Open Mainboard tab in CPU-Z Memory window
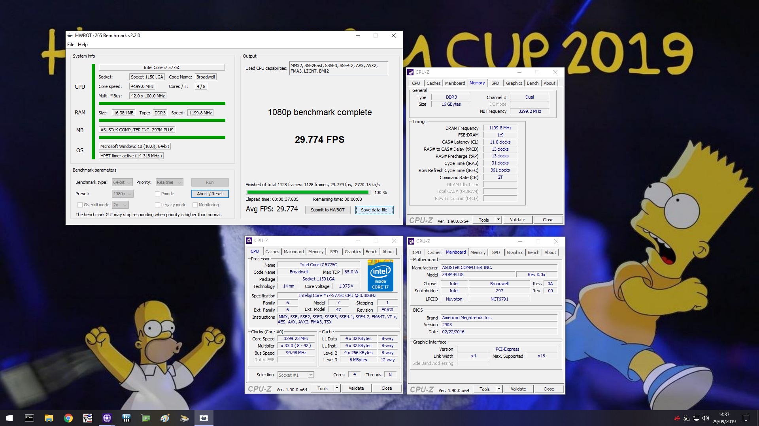 coord(455,83)
